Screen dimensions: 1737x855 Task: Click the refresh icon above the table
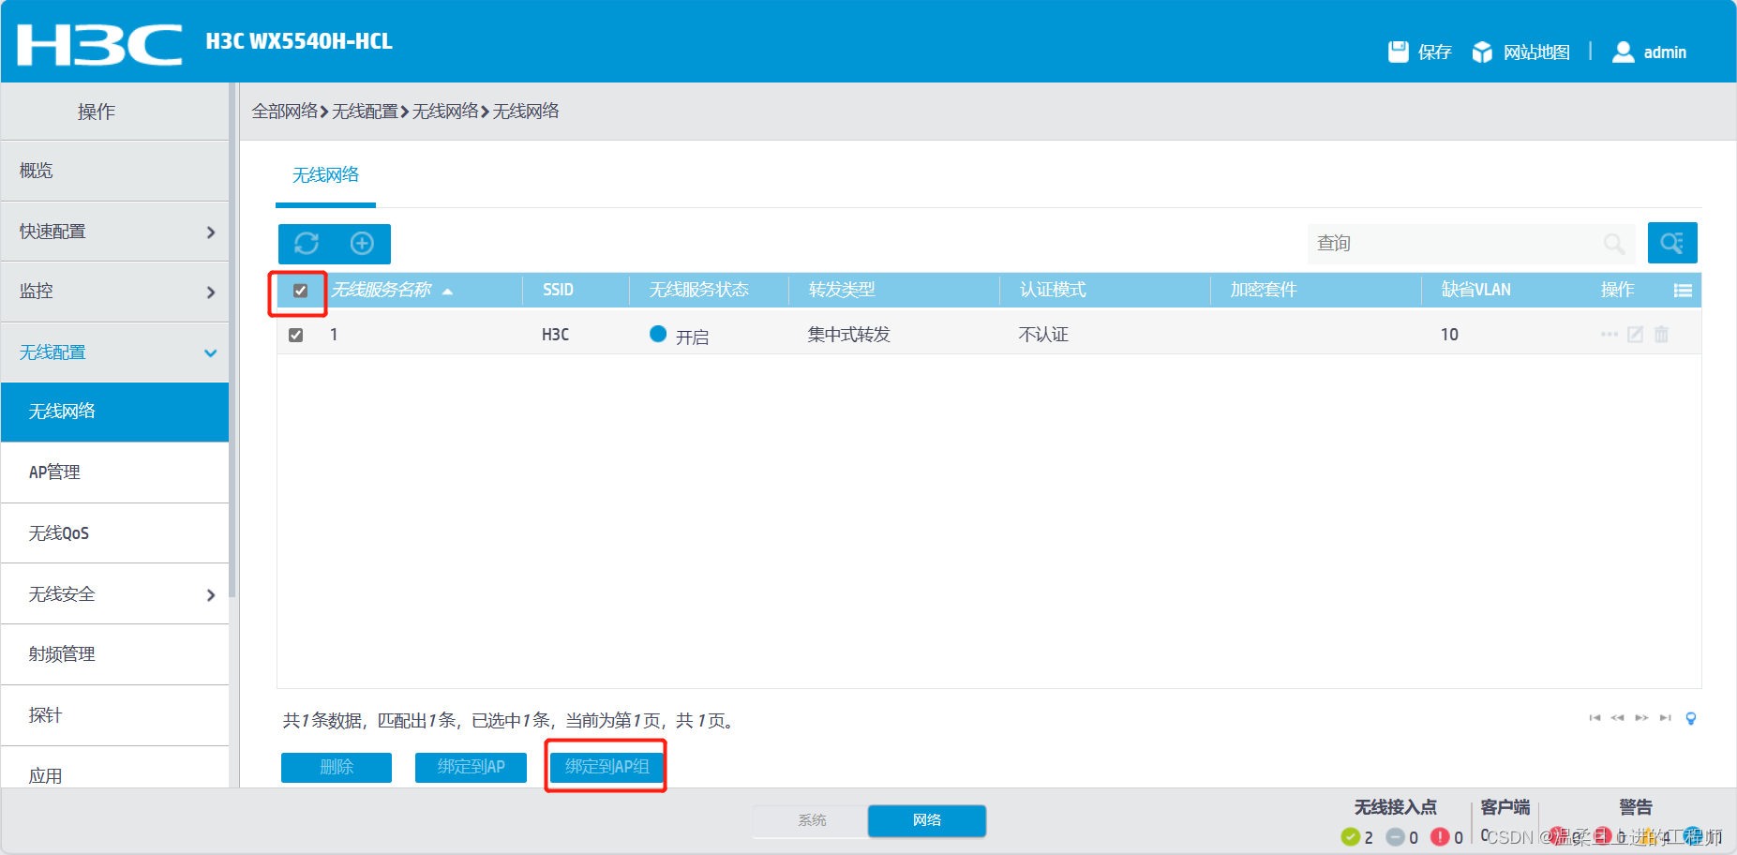click(x=307, y=244)
